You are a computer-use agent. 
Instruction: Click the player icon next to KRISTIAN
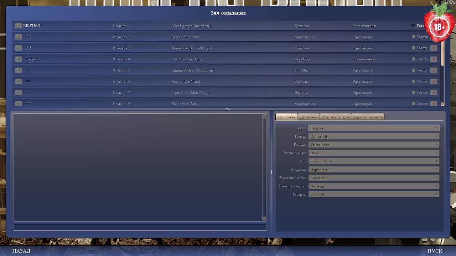tap(19, 26)
